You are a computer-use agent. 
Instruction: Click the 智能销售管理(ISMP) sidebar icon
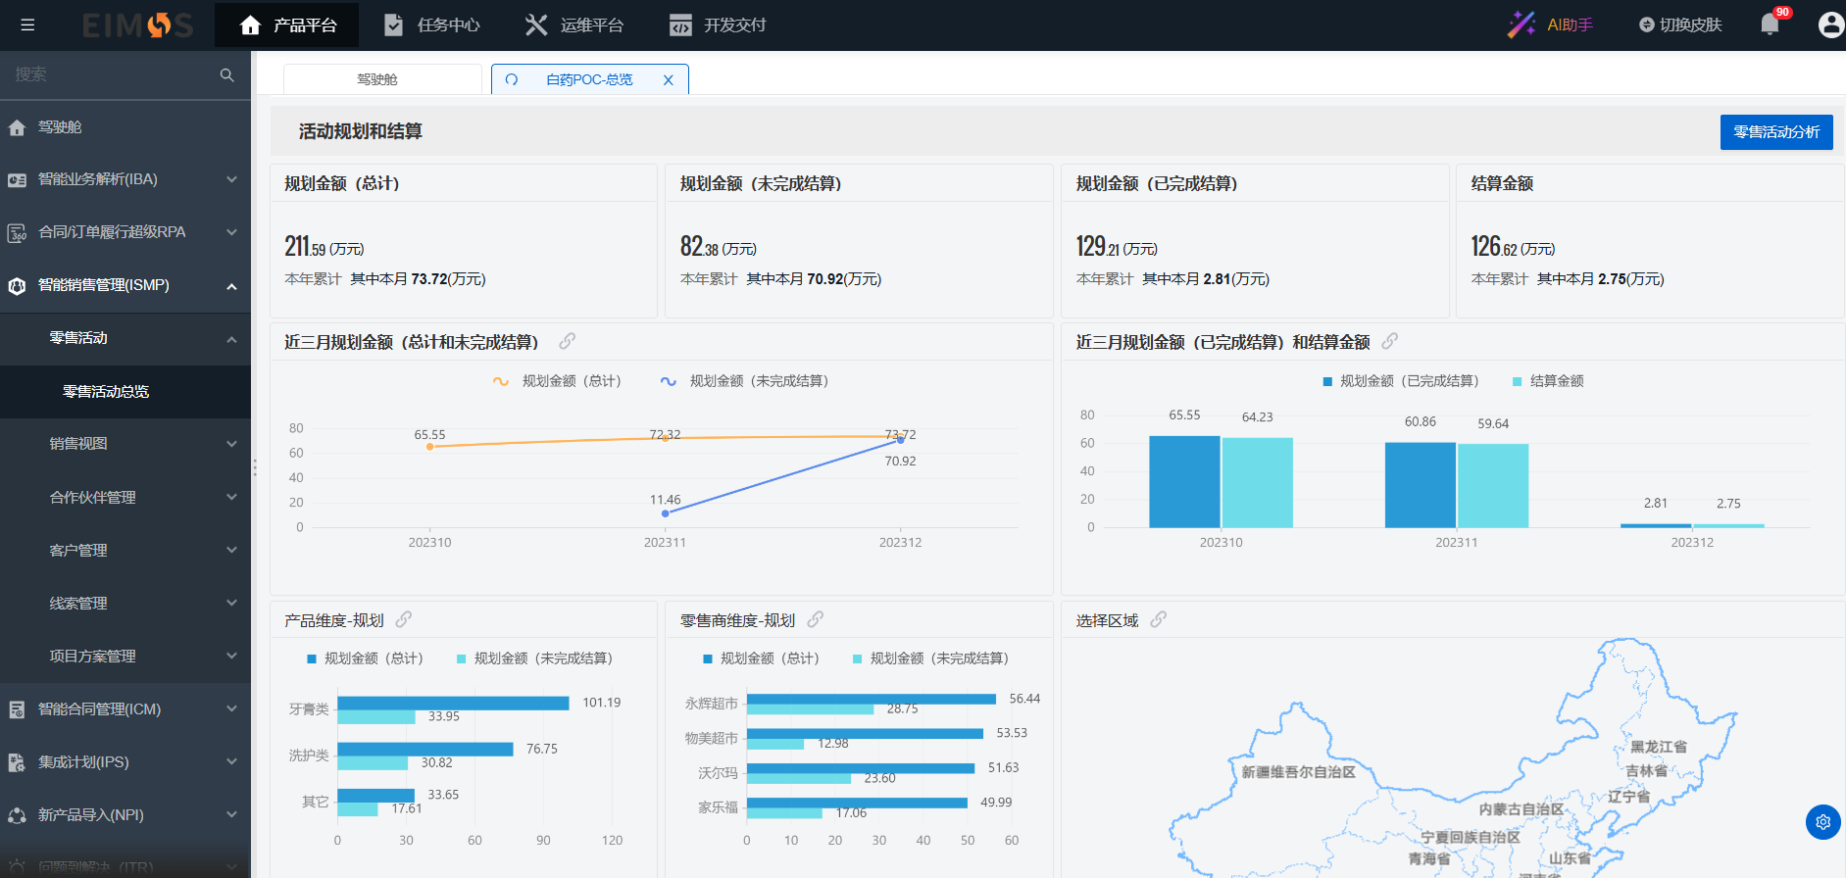(x=17, y=286)
